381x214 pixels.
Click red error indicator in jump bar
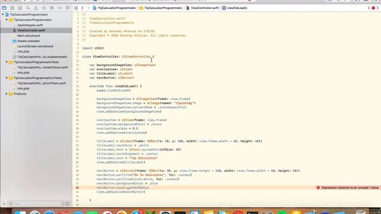coord(373,8)
